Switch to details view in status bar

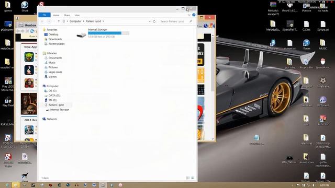(x=188, y=178)
